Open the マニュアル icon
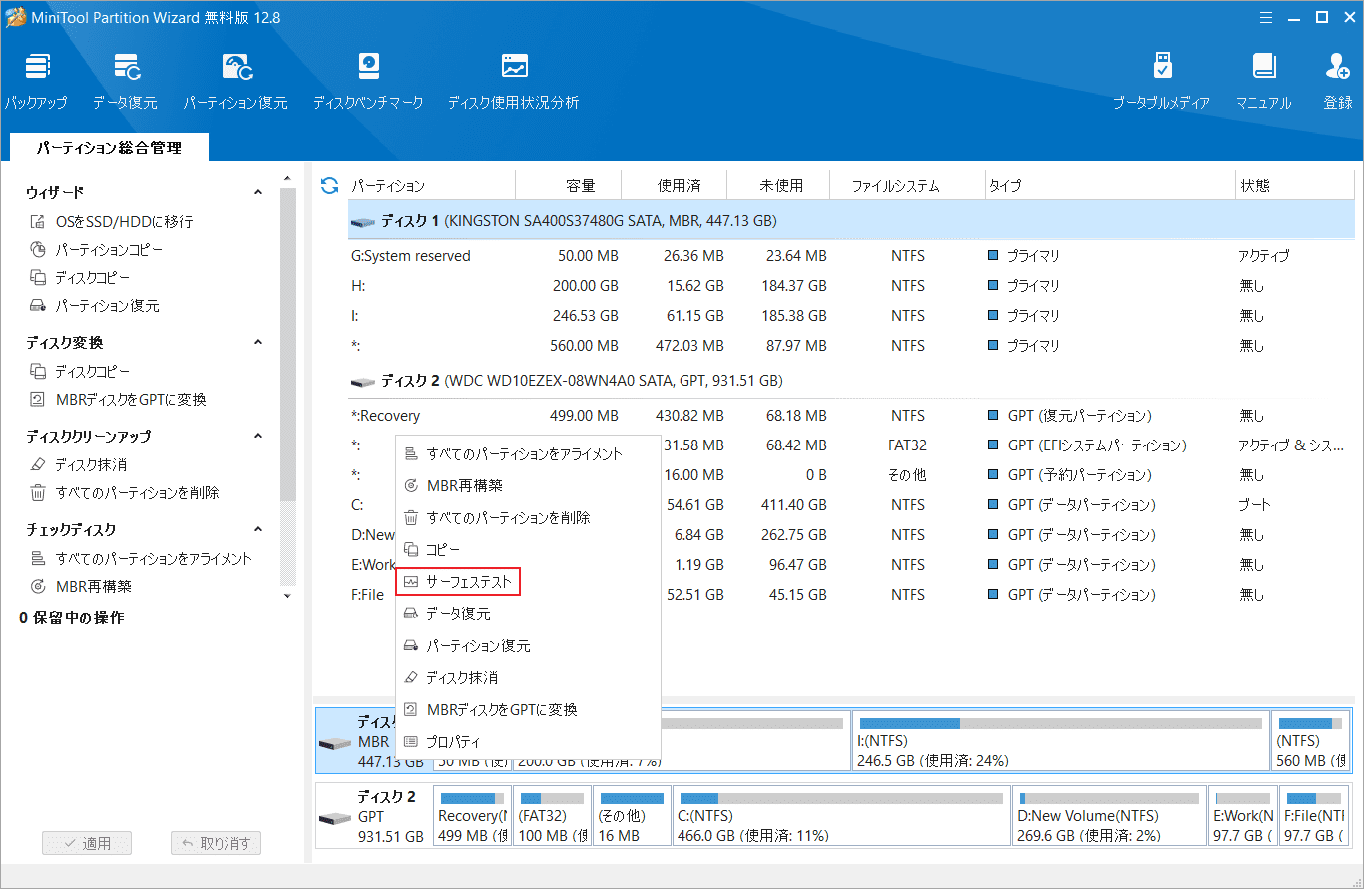 (x=1263, y=81)
